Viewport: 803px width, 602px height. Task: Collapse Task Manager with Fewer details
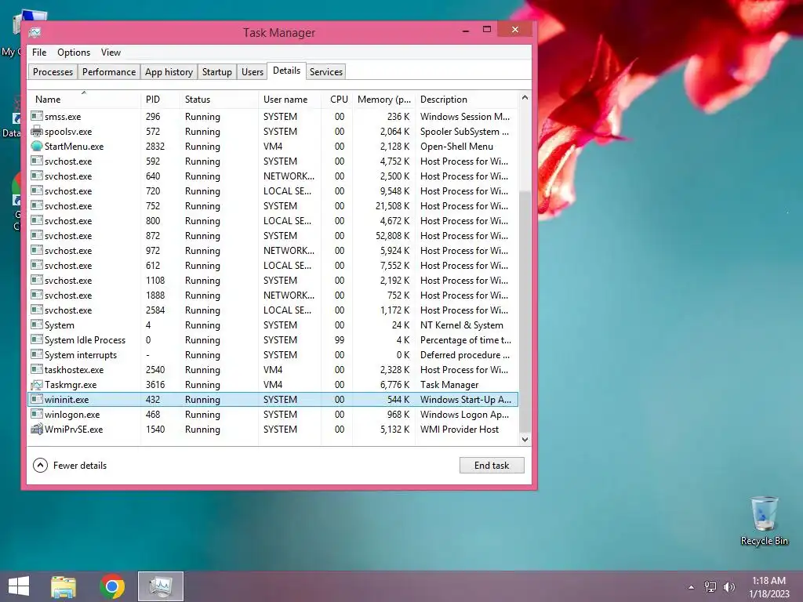[x=70, y=465]
